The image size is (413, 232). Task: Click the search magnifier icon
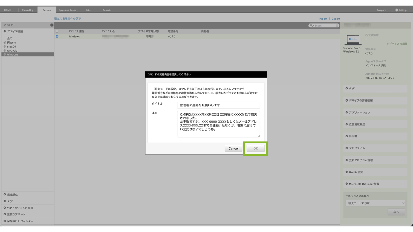click(x=311, y=25)
